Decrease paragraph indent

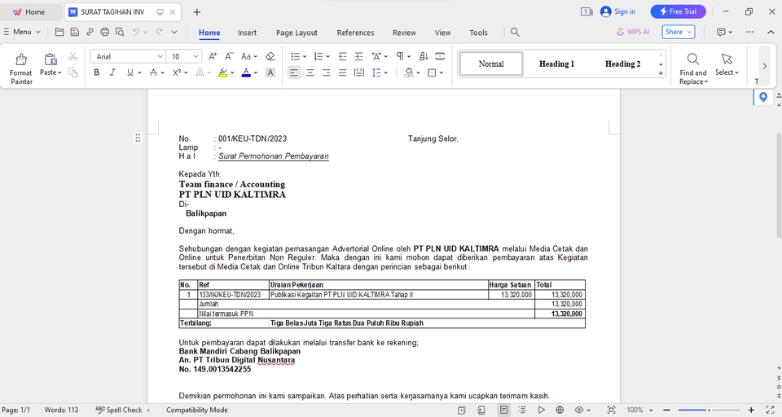coord(342,56)
